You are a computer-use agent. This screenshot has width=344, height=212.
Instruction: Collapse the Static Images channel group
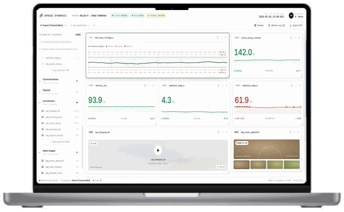[x=40, y=153]
